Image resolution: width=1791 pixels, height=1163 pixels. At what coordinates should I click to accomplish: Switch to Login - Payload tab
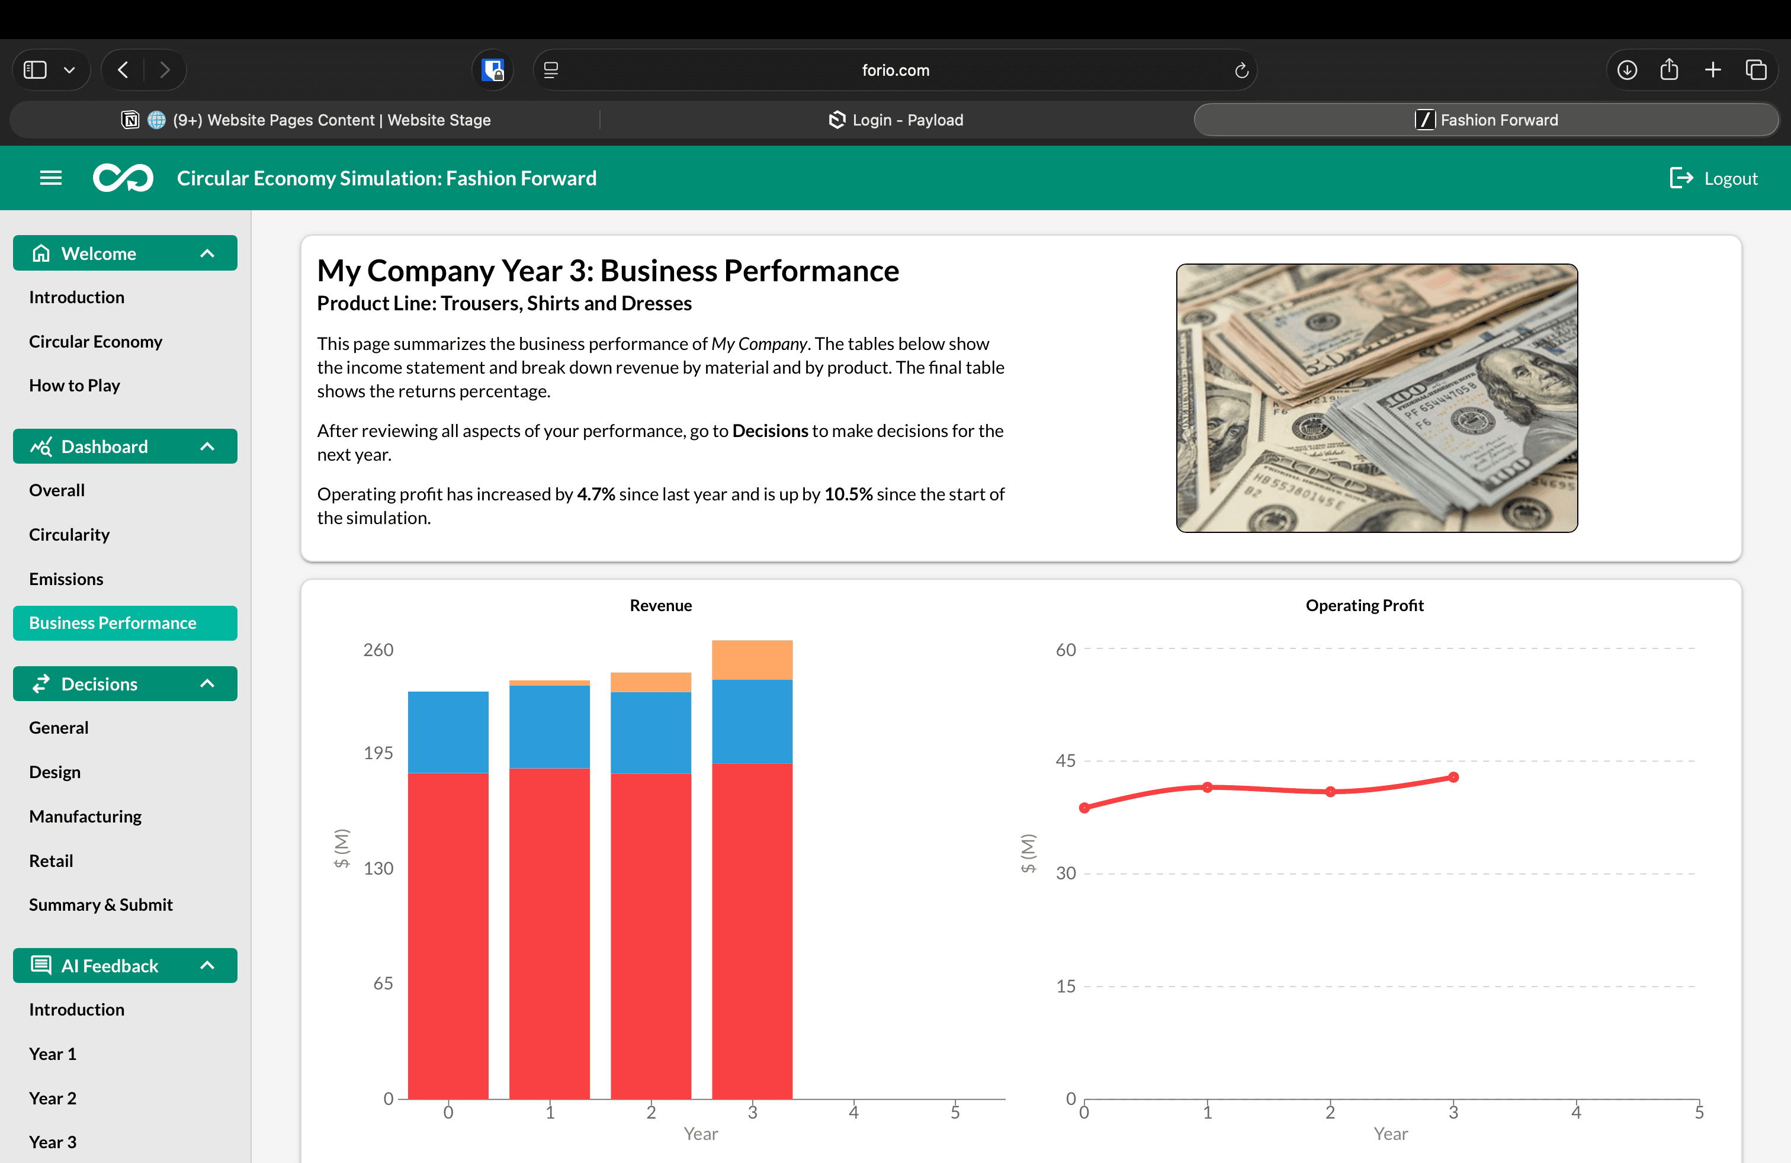(895, 120)
